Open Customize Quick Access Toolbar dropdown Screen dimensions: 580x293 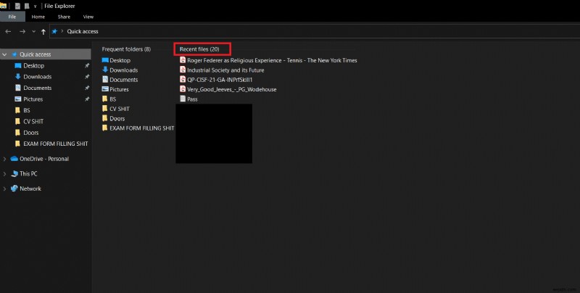click(35, 7)
